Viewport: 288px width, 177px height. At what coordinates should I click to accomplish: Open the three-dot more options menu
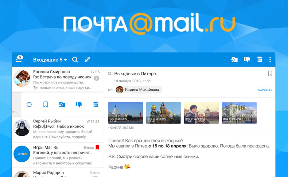270,59
